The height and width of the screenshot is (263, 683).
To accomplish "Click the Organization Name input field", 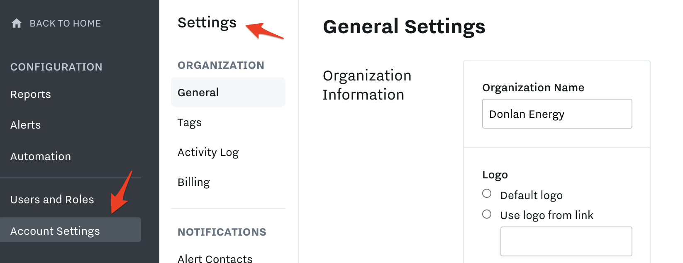I will (557, 114).
